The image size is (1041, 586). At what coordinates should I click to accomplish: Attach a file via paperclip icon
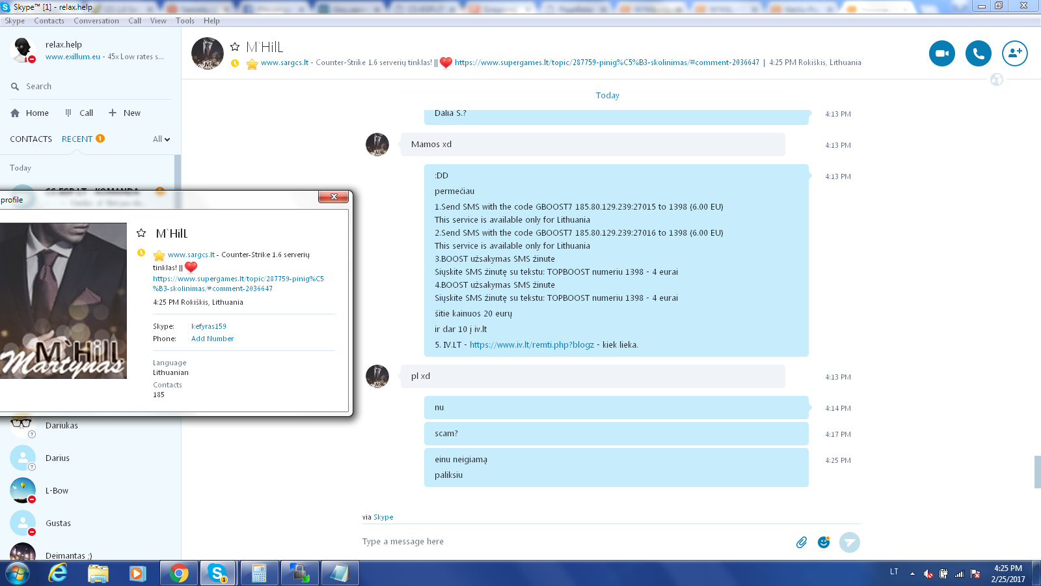(x=802, y=542)
